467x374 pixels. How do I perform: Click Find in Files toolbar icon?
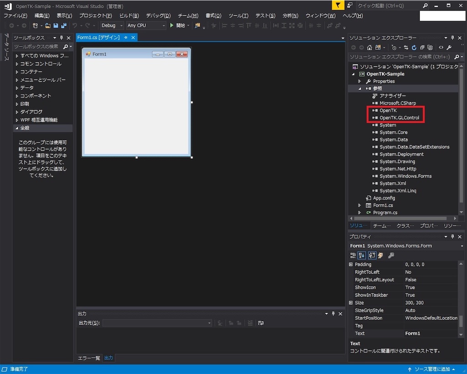197,26
